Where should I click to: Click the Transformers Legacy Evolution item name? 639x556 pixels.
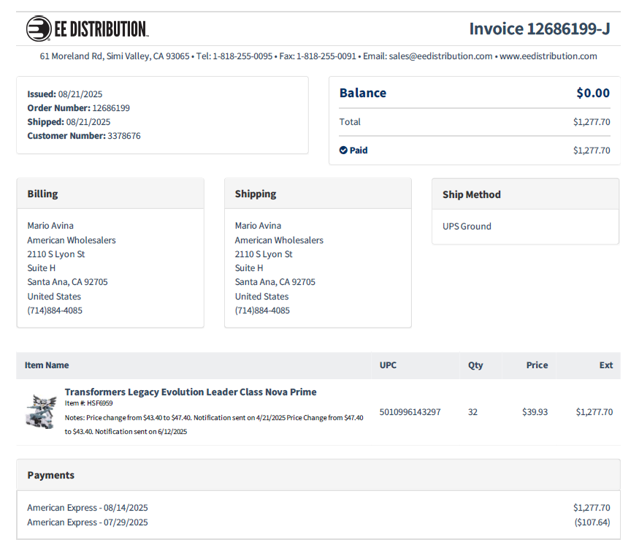[x=191, y=392]
